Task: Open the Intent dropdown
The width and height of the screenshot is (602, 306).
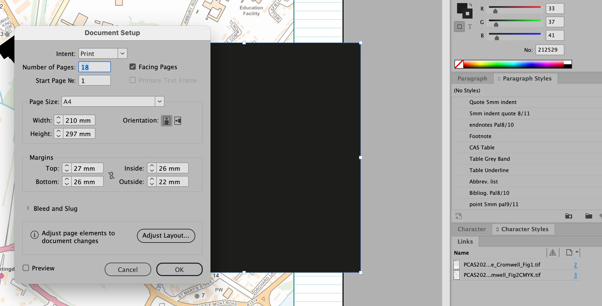Action: (123, 53)
